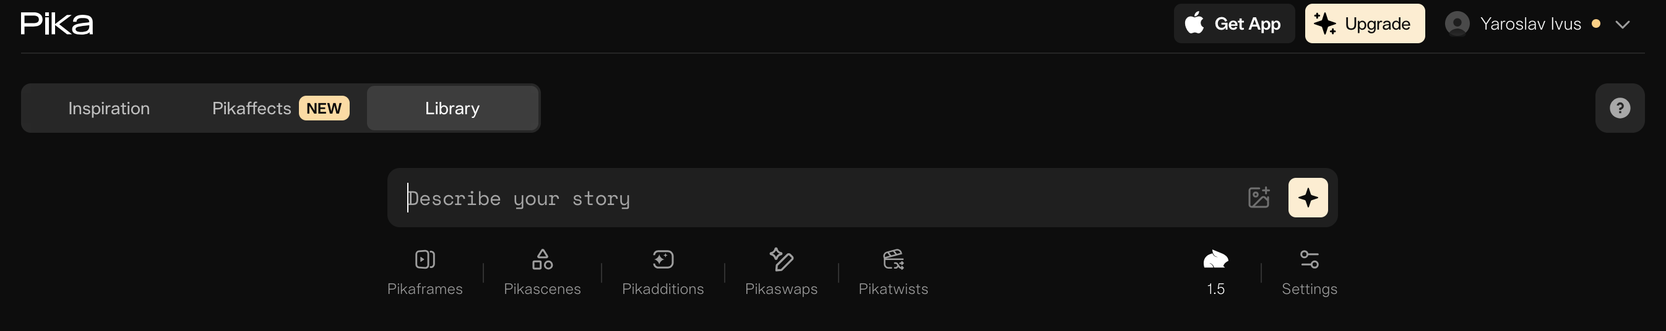Select the Library tab

pyautogui.click(x=452, y=109)
